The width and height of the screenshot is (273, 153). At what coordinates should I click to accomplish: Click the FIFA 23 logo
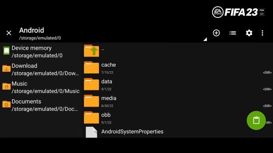(238, 12)
